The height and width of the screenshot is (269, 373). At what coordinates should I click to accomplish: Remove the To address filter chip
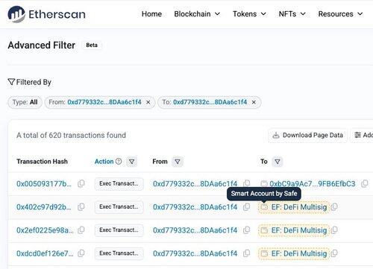pyautogui.click(x=254, y=102)
